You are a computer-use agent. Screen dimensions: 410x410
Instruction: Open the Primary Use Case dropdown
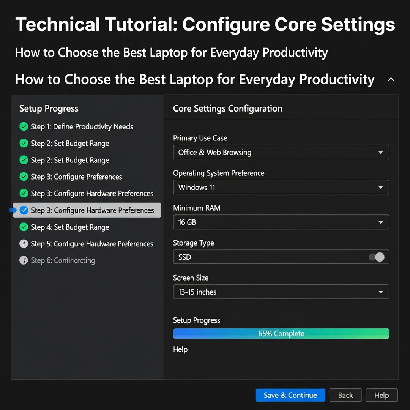(281, 152)
